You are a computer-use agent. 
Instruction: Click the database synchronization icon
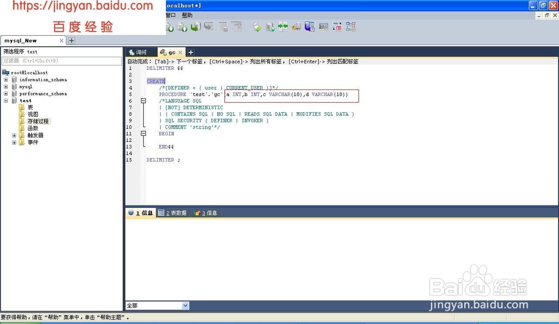282,26
